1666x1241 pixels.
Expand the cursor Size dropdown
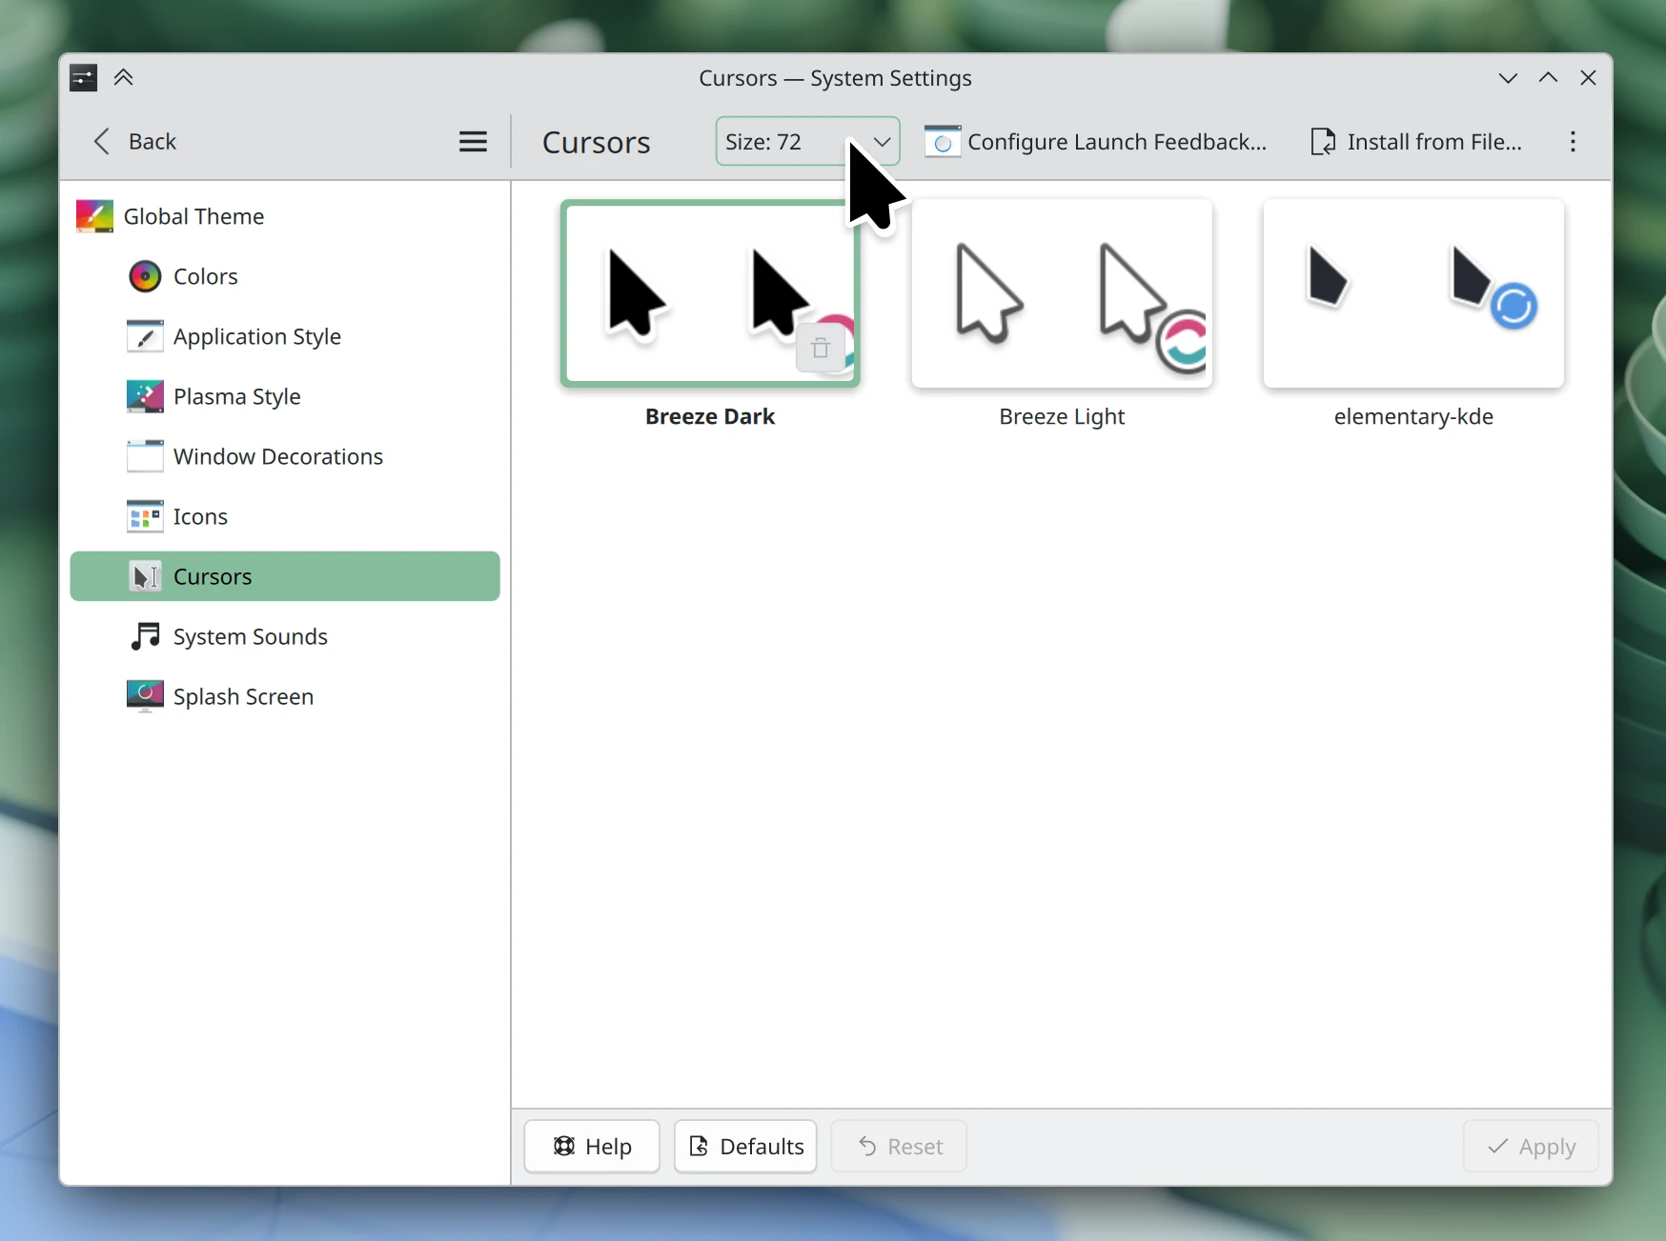(806, 142)
